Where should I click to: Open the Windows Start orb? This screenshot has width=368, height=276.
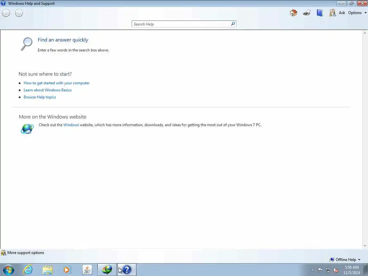tap(8, 270)
